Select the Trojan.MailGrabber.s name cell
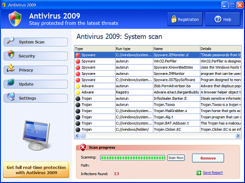 click(176, 111)
